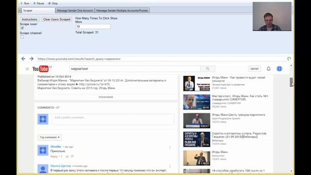Dislike Okseller's comment with thumbs down
This screenshot has width=311, height=175.
pos(72,157)
